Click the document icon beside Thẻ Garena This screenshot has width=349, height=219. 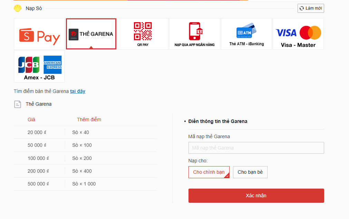18,104
